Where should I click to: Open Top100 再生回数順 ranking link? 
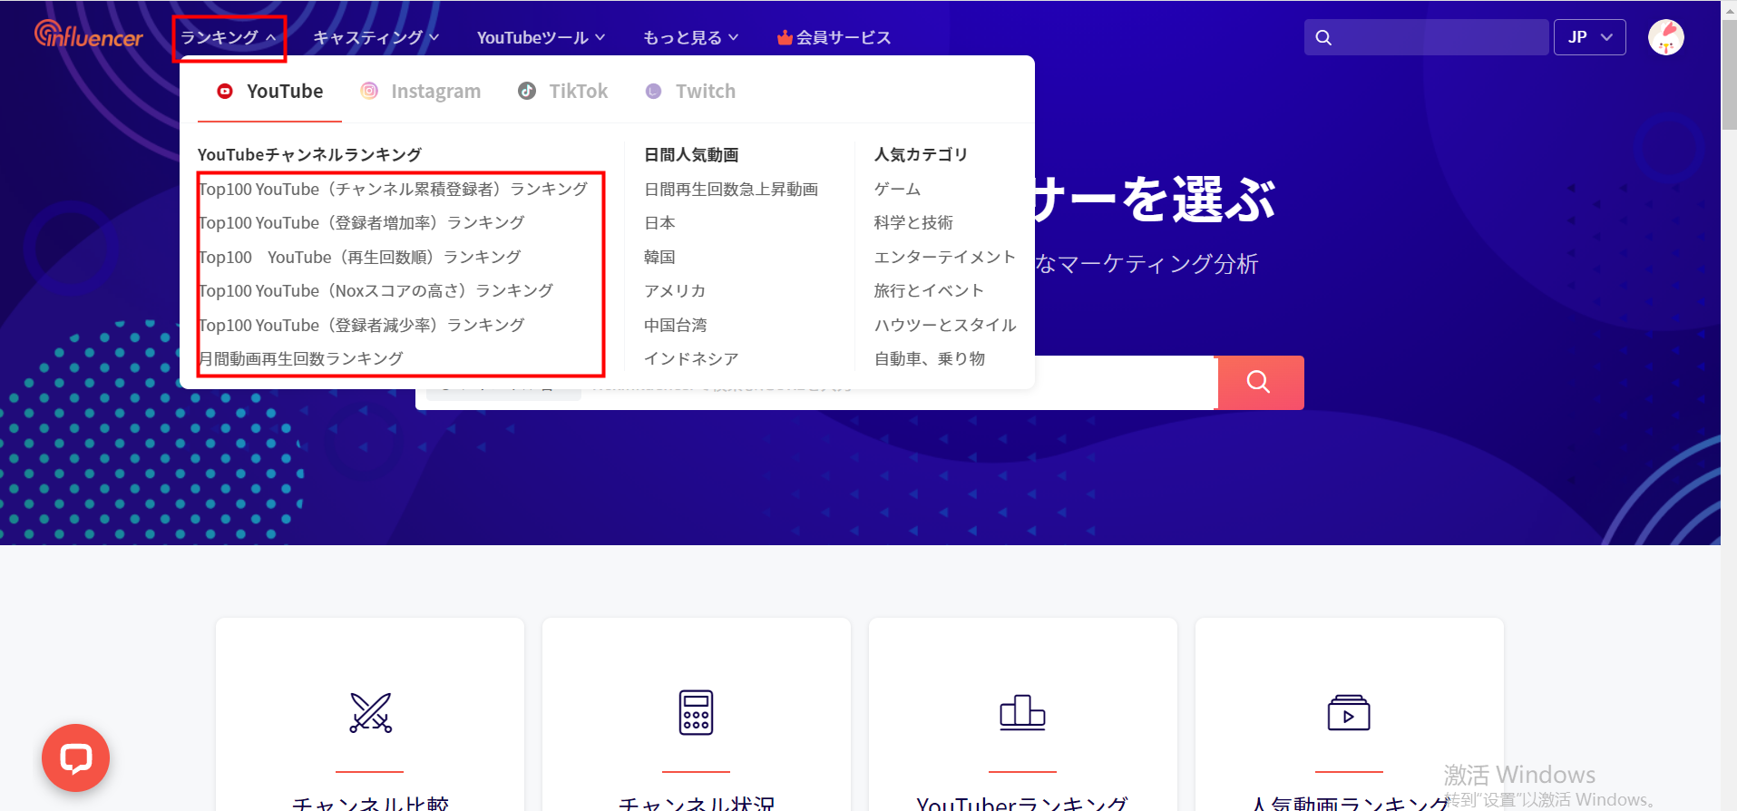(x=359, y=257)
